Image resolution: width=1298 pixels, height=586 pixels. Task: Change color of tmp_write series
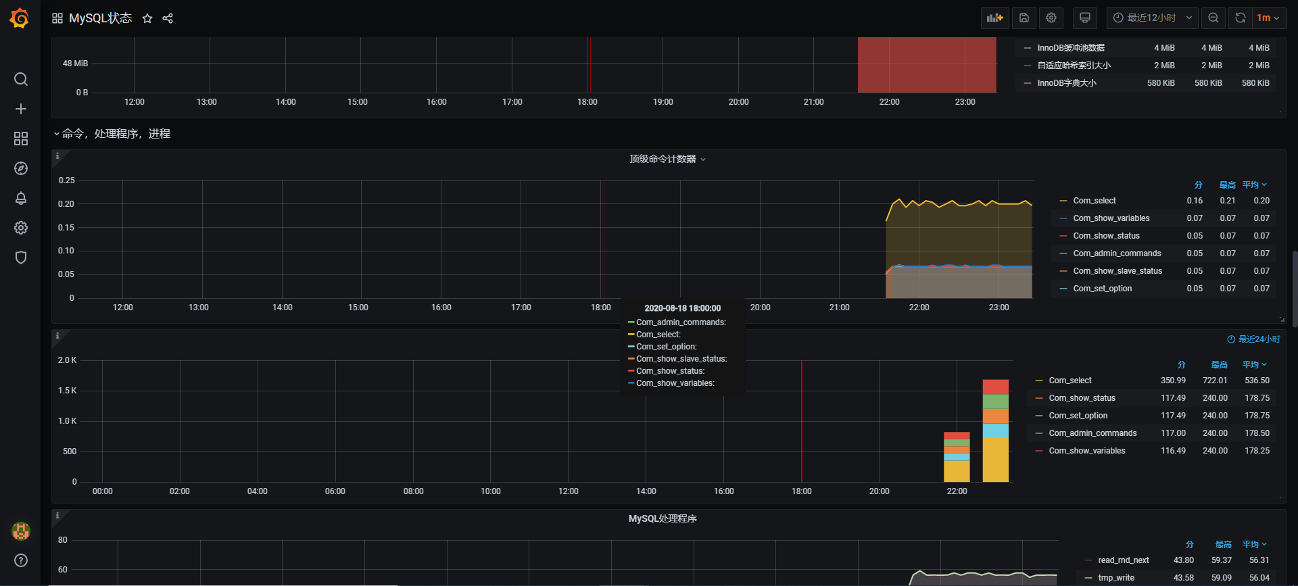pyautogui.click(x=1088, y=578)
